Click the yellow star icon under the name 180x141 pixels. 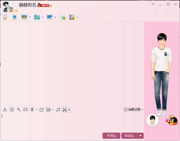(x=16, y=11)
